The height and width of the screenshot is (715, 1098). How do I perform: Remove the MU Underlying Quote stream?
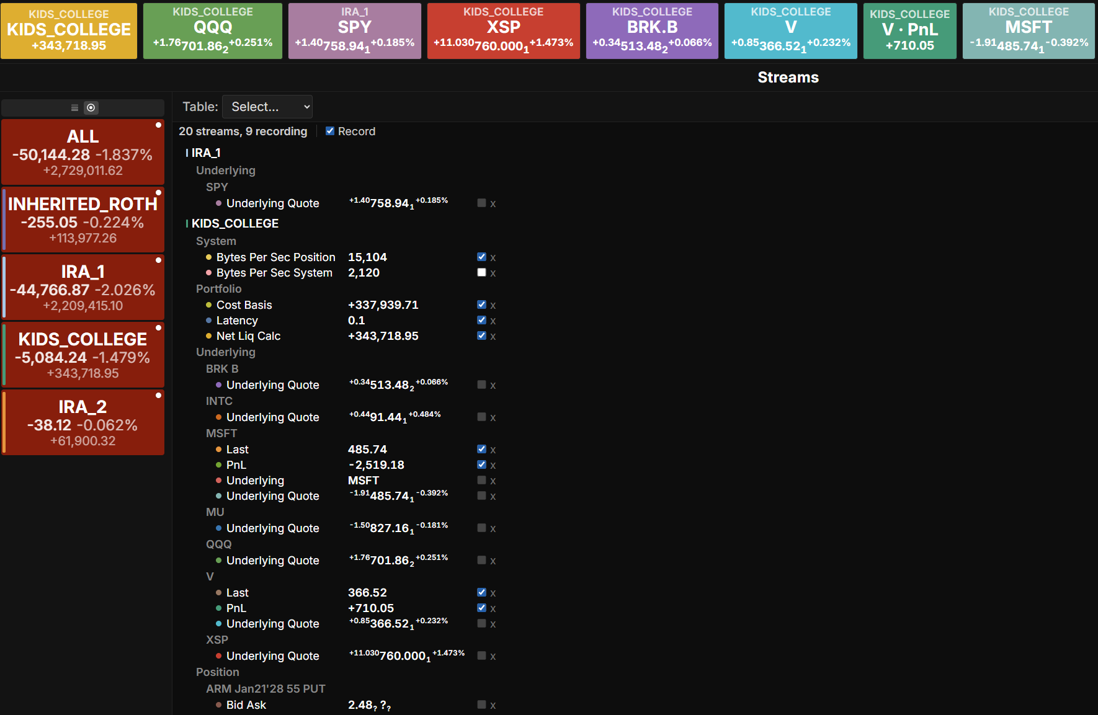pyautogui.click(x=493, y=529)
